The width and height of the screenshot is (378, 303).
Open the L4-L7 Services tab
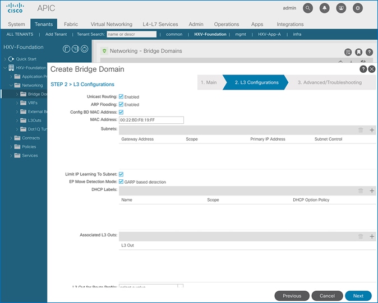[x=160, y=24]
